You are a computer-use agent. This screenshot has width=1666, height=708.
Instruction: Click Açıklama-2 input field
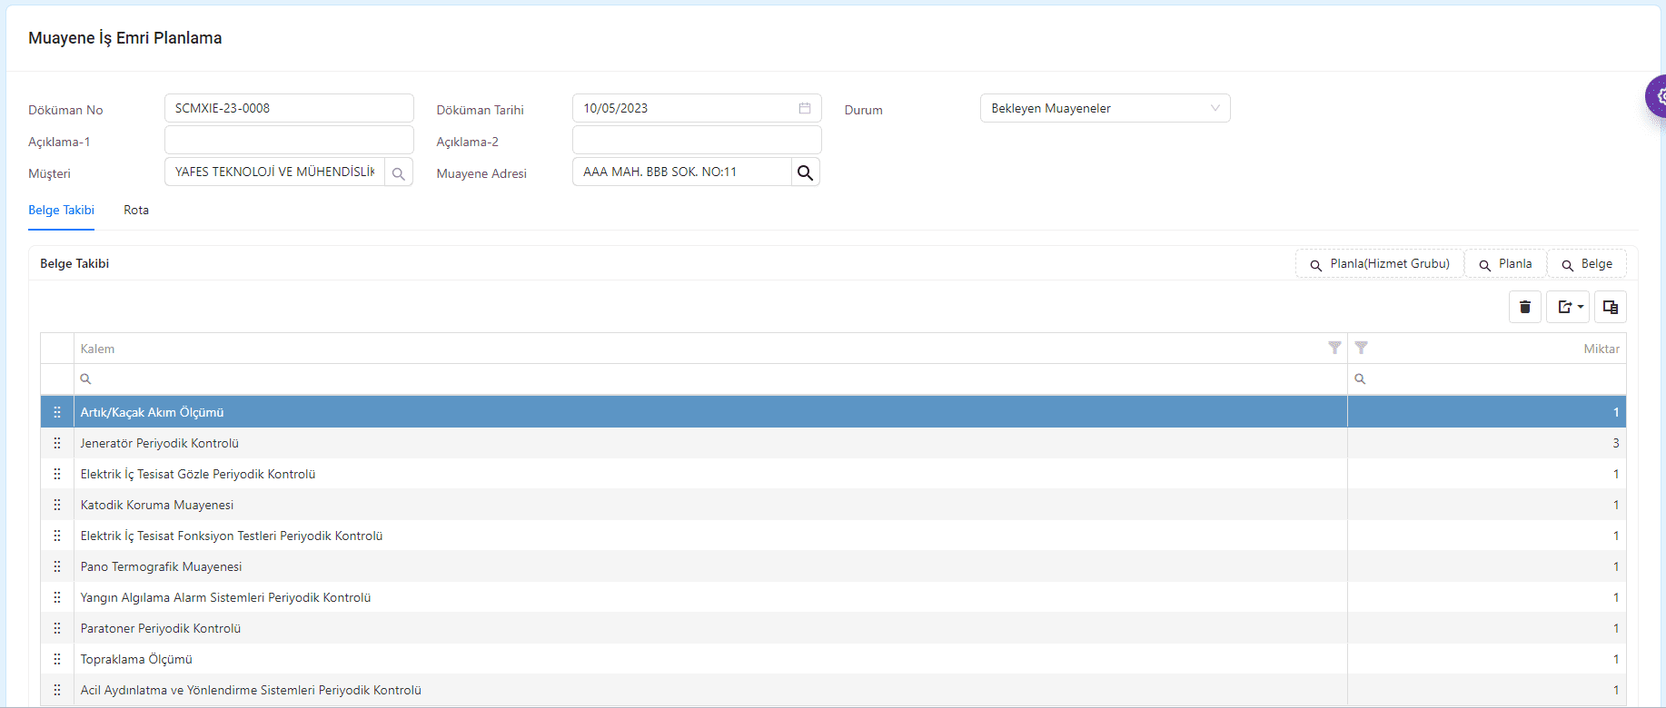[x=697, y=140]
